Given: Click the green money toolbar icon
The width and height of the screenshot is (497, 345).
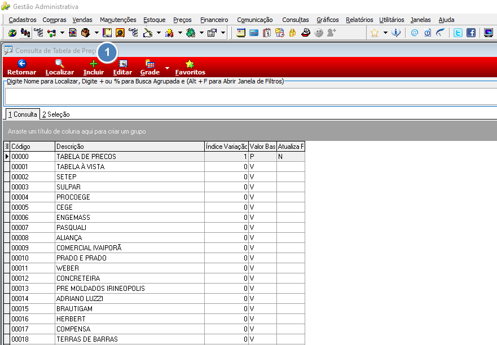Looking at the screenshot, I should [x=191, y=33].
